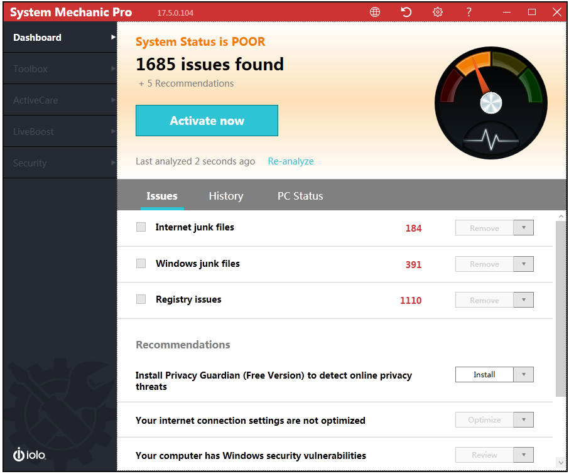This screenshot has width=569, height=474.
Task: Click the scrollbar up arrow
Action: 561,216
